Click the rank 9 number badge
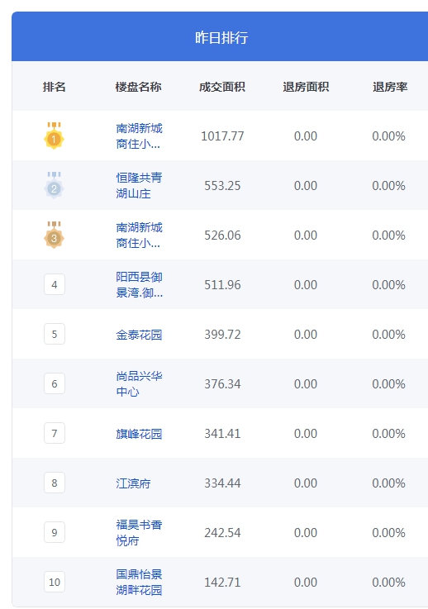 coord(55,532)
